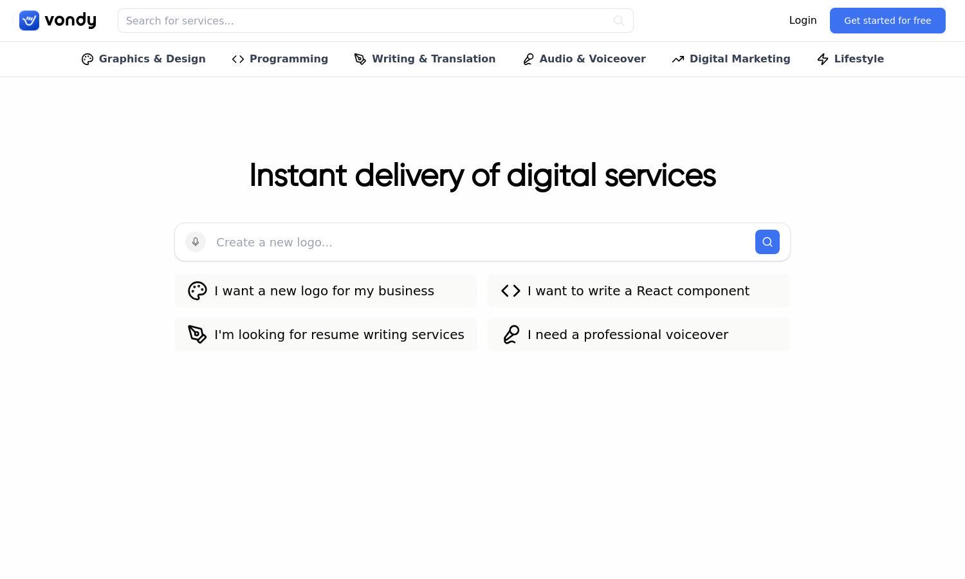The width and height of the screenshot is (965, 579).
Task: Open the Digital Marketing category
Action: pyautogui.click(x=731, y=59)
